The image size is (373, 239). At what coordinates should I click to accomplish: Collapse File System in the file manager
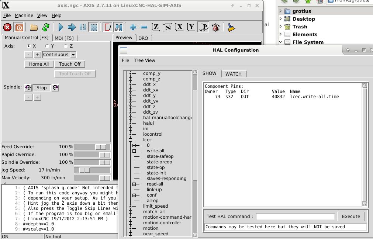pos(280,42)
